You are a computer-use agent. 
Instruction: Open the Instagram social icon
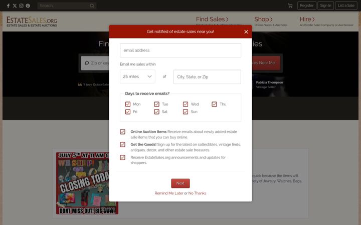click(x=21, y=5)
